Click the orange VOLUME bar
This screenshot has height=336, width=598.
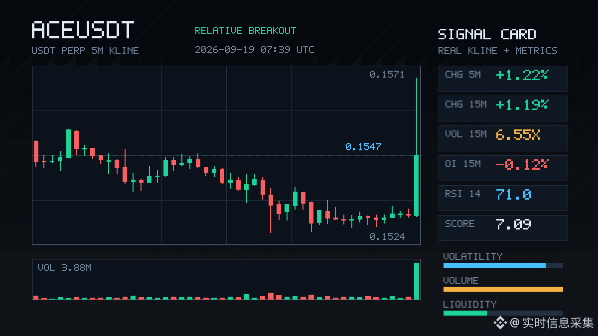(x=503, y=289)
